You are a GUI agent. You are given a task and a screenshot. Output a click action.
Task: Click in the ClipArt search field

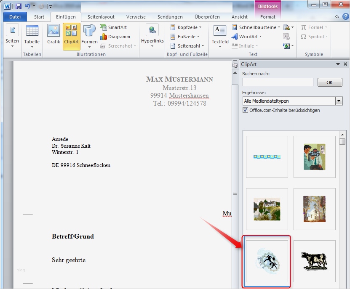[x=278, y=82]
